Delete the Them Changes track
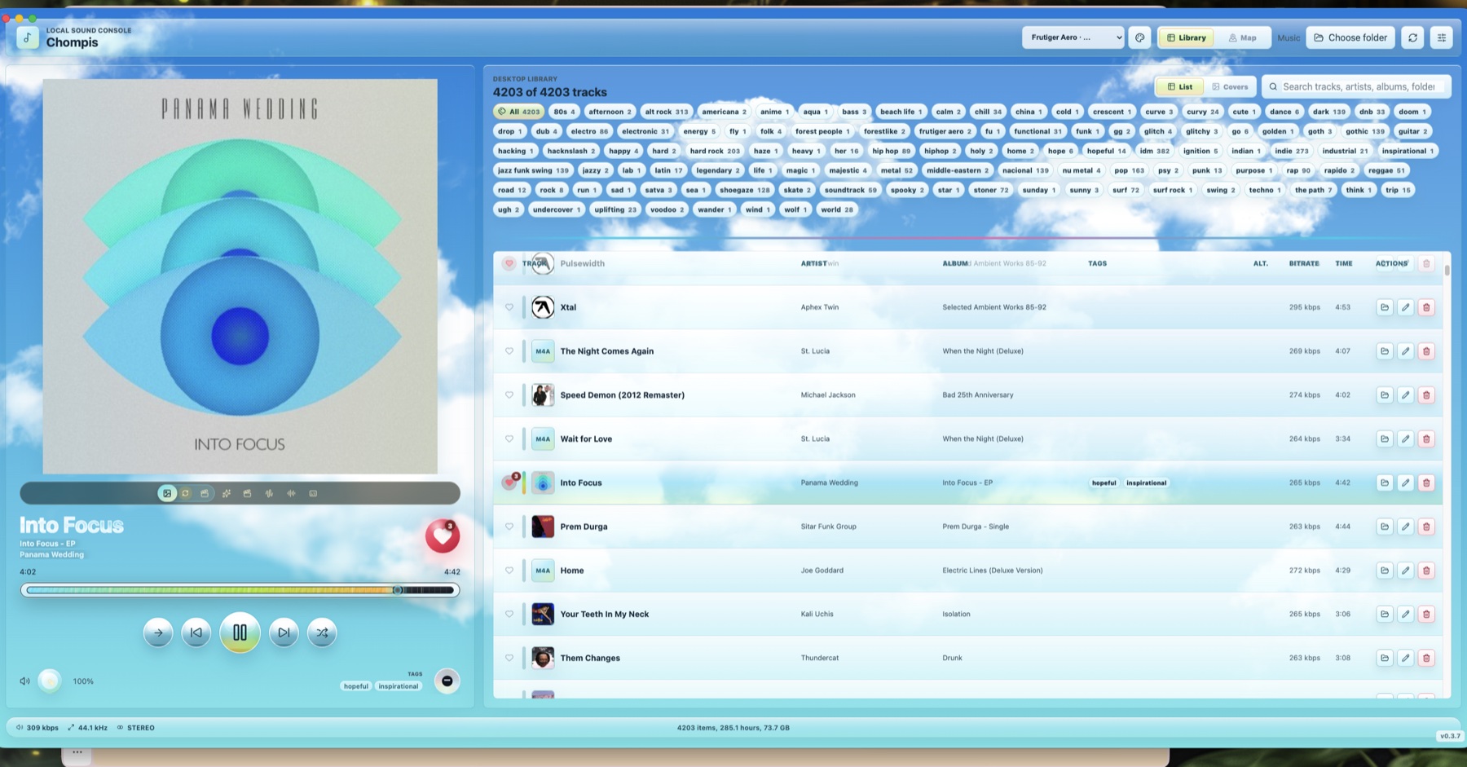1467x767 pixels. (1426, 658)
